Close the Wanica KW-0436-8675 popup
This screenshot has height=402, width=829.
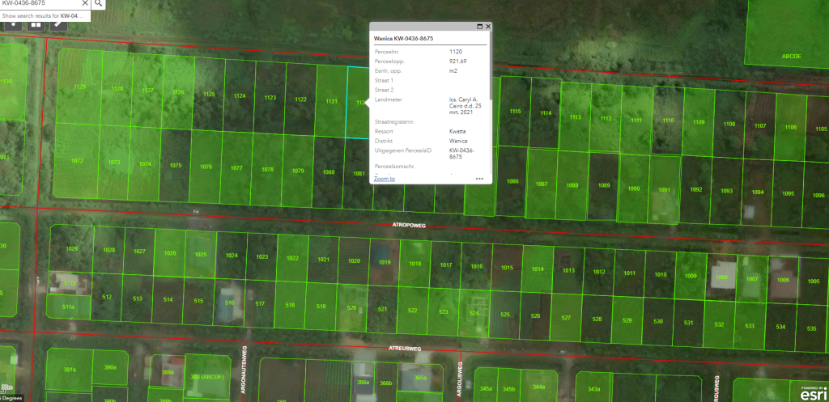point(488,27)
